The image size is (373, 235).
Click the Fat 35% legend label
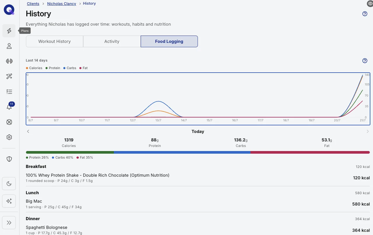pos(85,157)
